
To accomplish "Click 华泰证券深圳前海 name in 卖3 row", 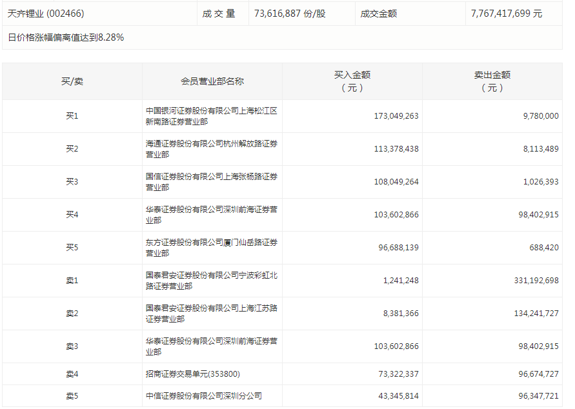I will (212, 346).
